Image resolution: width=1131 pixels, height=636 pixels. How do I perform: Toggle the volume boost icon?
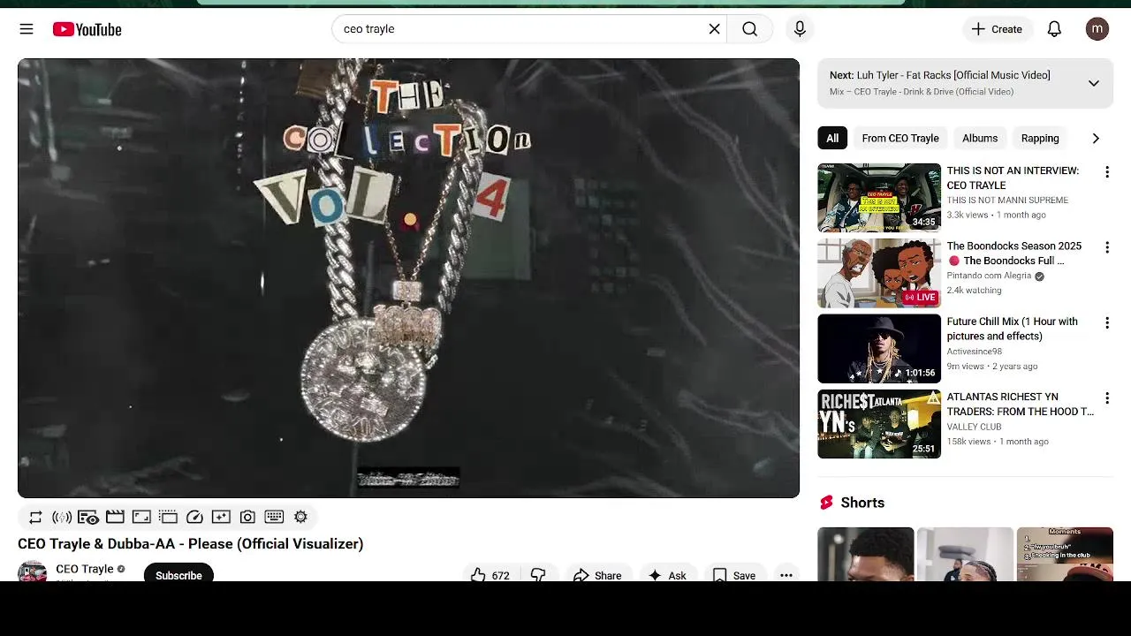pyautogui.click(x=62, y=517)
